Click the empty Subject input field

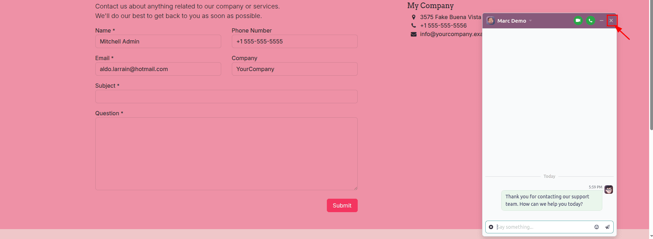[x=226, y=97]
